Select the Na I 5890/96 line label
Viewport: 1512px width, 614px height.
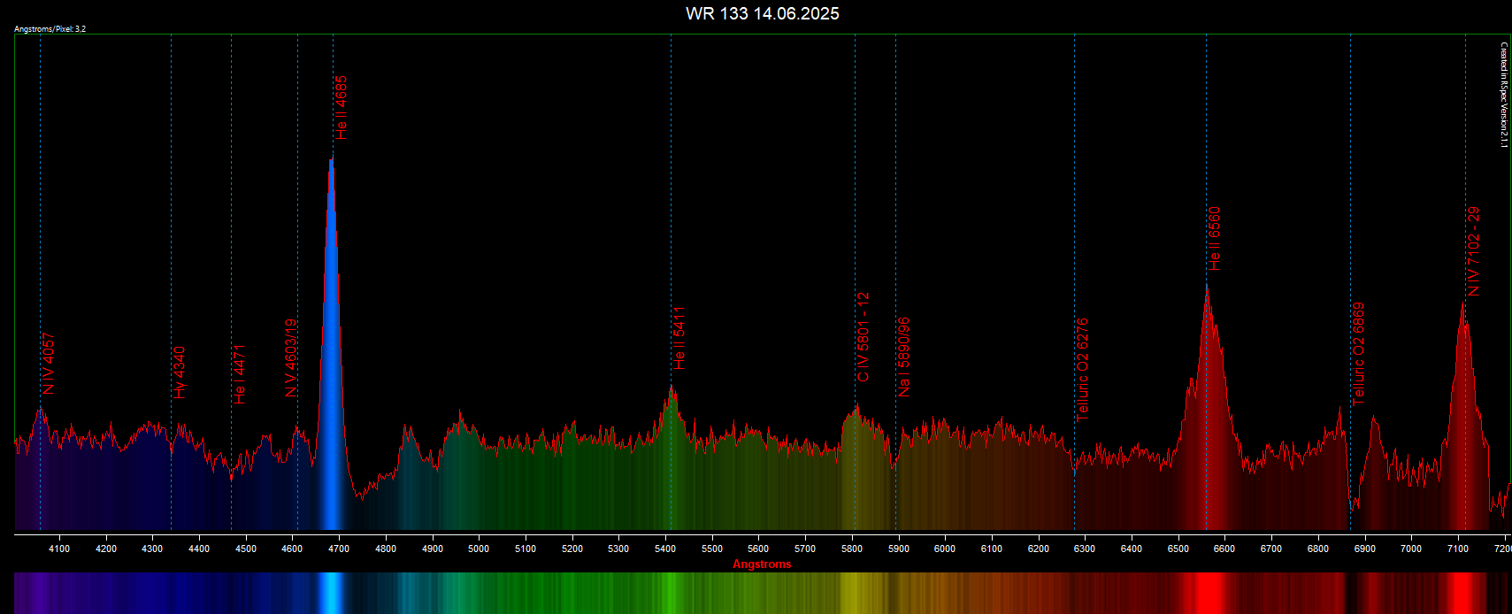pyautogui.click(x=903, y=357)
